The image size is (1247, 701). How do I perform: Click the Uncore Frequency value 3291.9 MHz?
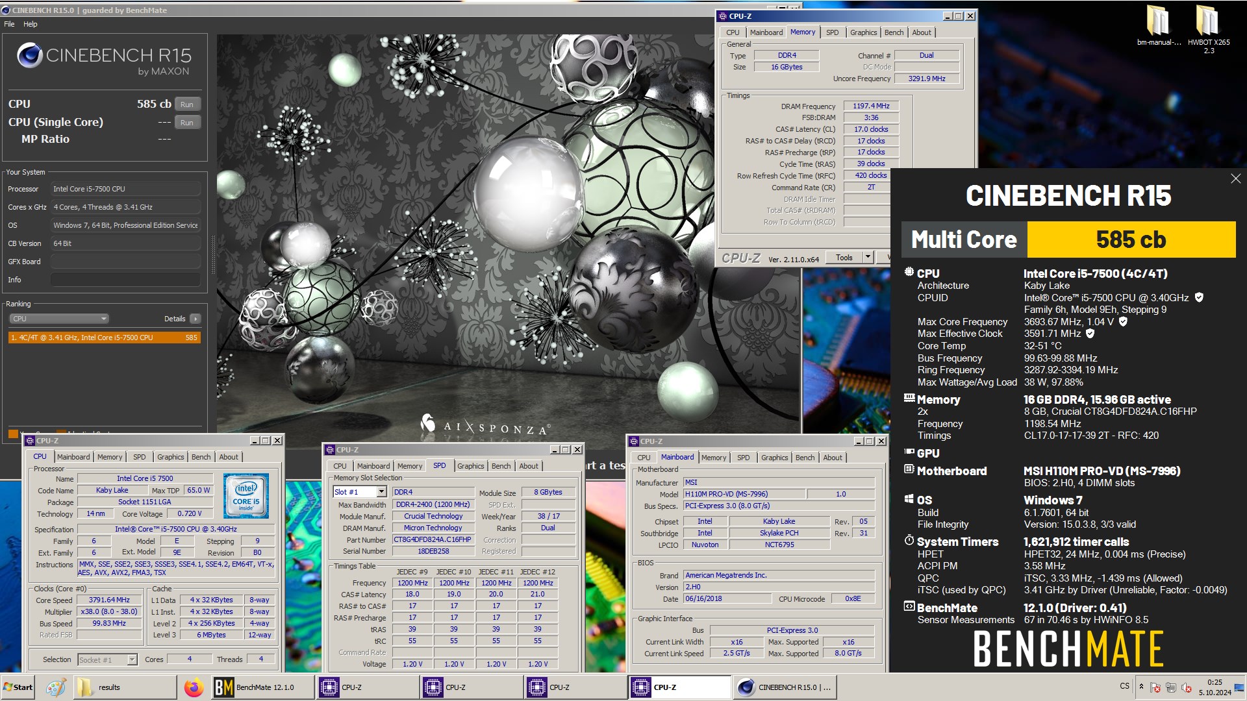926,79
